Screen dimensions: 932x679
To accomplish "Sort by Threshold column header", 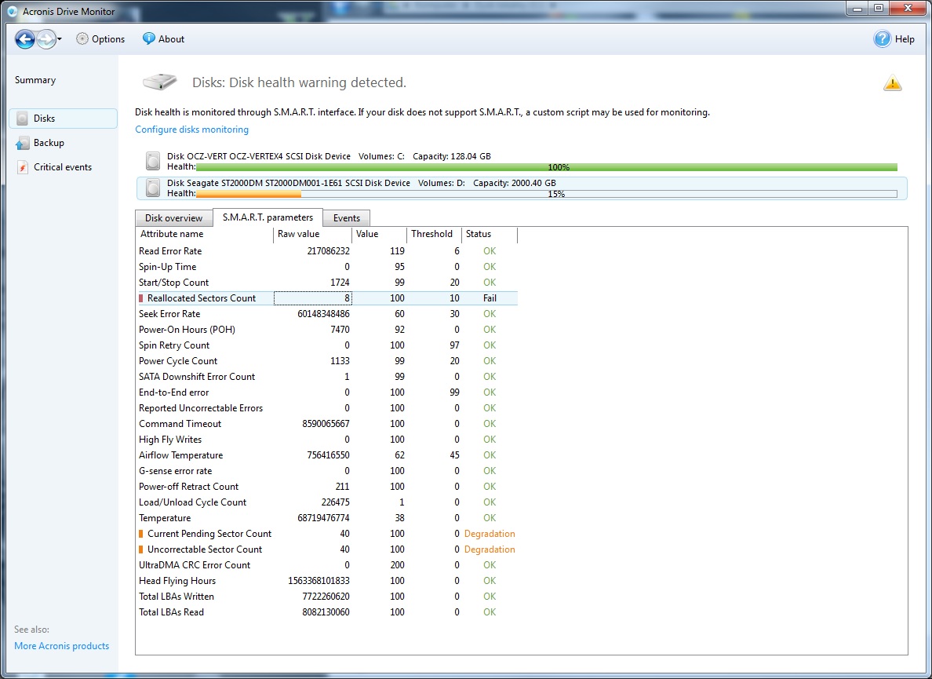I will tap(434, 234).
